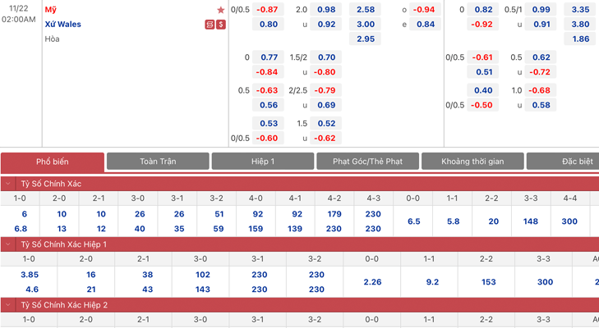The height and width of the screenshot is (328, 599).
Task: Choose 6 odds for 1-0 correct score
Action: (x=24, y=214)
